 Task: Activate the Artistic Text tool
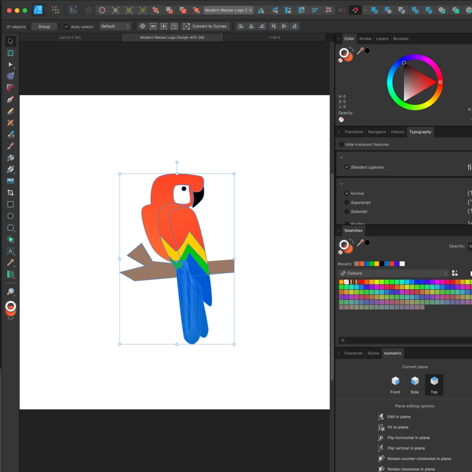pyautogui.click(x=10, y=251)
